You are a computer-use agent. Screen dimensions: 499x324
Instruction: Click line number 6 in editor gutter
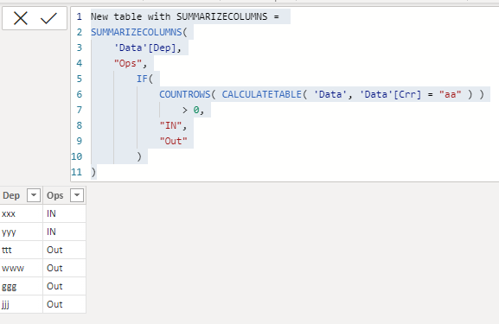click(x=80, y=94)
